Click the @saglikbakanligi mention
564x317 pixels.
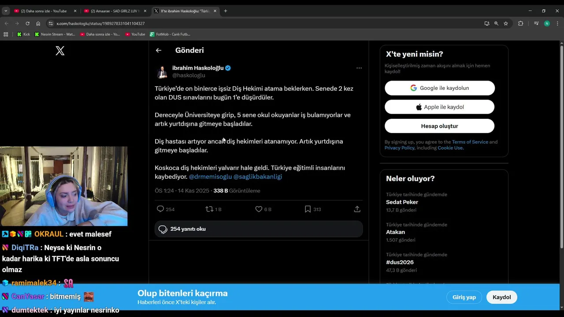click(258, 177)
